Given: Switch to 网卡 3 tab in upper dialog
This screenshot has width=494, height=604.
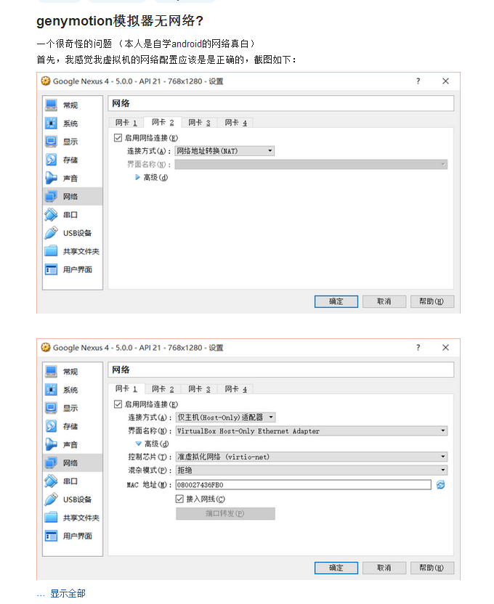Looking at the screenshot, I should [x=199, y=123].
